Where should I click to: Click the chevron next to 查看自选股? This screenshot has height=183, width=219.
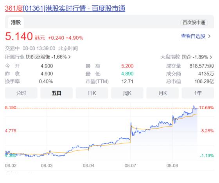pos(209,36)
